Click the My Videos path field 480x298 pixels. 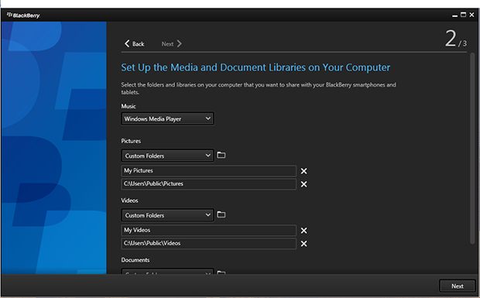pyautogui.click(x=209, y=230)
